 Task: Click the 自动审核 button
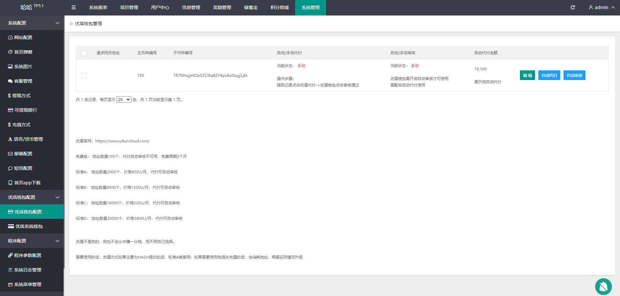(574, 75)
